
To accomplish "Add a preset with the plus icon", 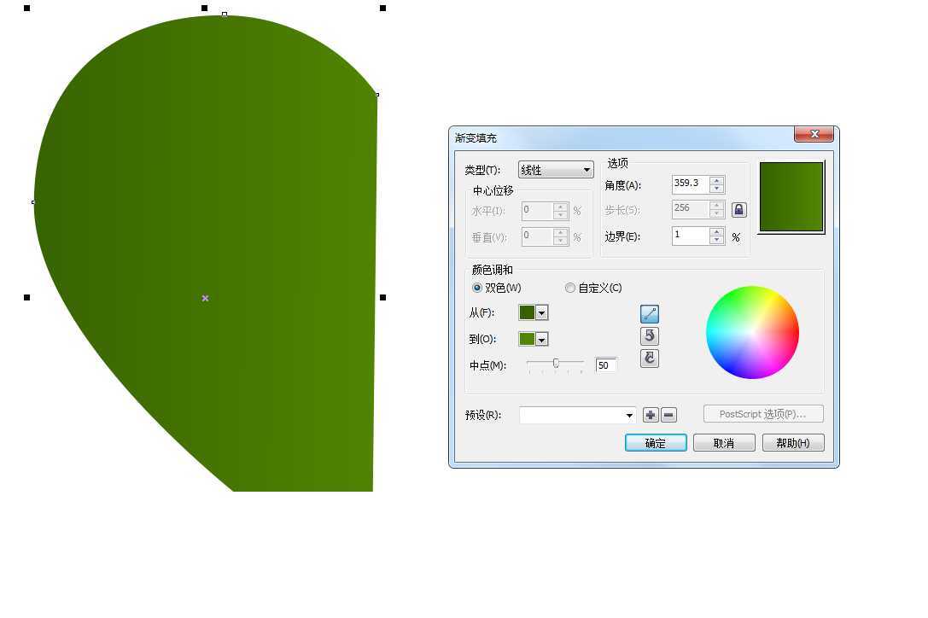I will [651, 415].
